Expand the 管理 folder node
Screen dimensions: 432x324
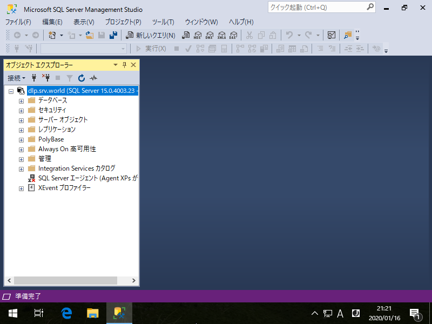21,159
